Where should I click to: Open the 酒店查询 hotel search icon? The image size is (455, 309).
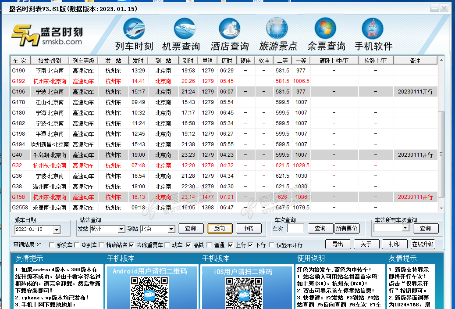[230, 29]
